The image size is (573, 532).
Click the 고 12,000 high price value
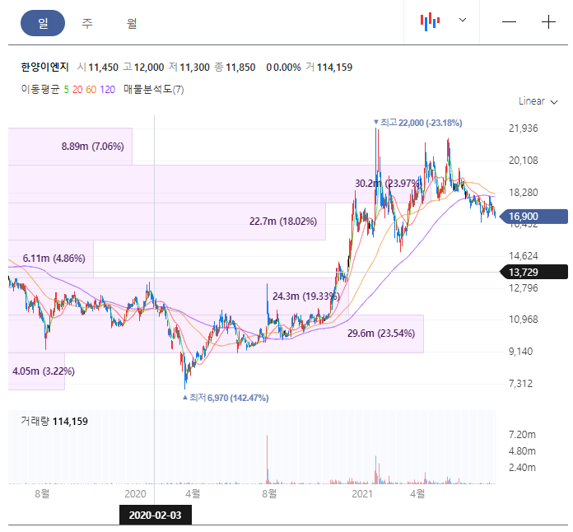tap(143, 68)
